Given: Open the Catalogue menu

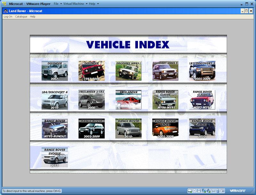Looking at the screenshot, I should point(21,17).
